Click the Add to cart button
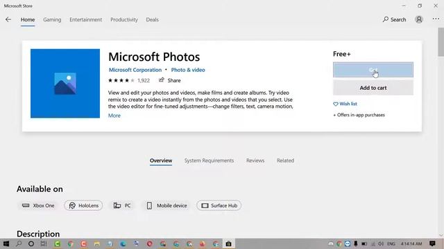 tap(373, 88)
